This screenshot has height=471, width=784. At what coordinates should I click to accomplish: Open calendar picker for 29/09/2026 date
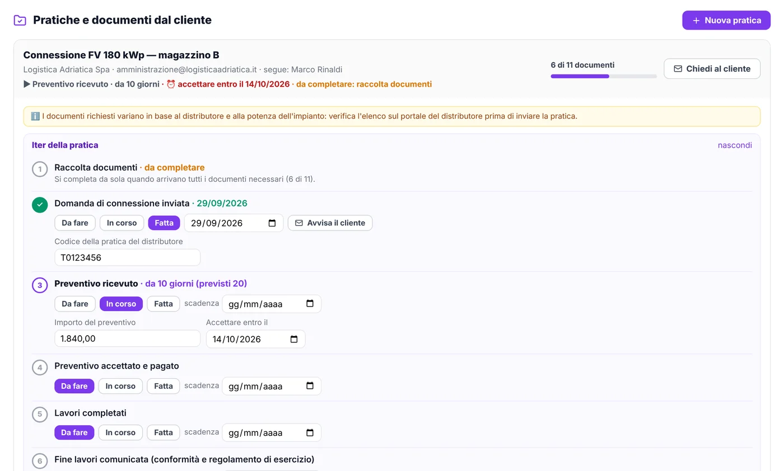[272, 223]
